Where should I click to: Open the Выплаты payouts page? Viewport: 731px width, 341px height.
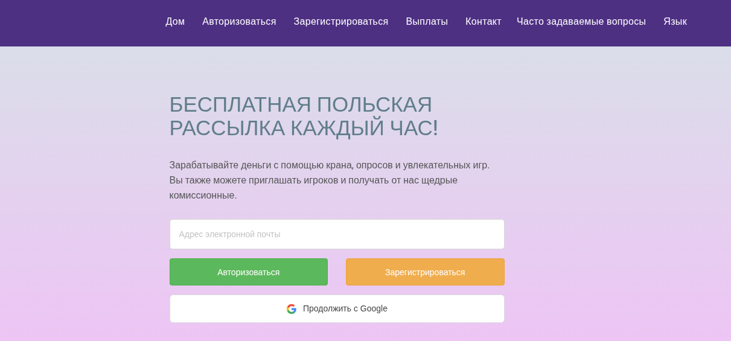click(427, 22)
